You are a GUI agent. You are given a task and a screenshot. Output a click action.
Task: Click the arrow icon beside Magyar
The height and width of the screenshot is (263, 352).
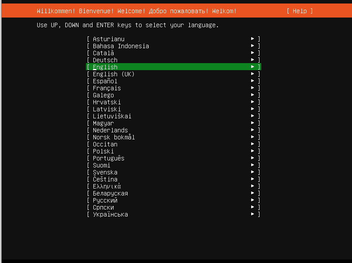pos(252,123)
